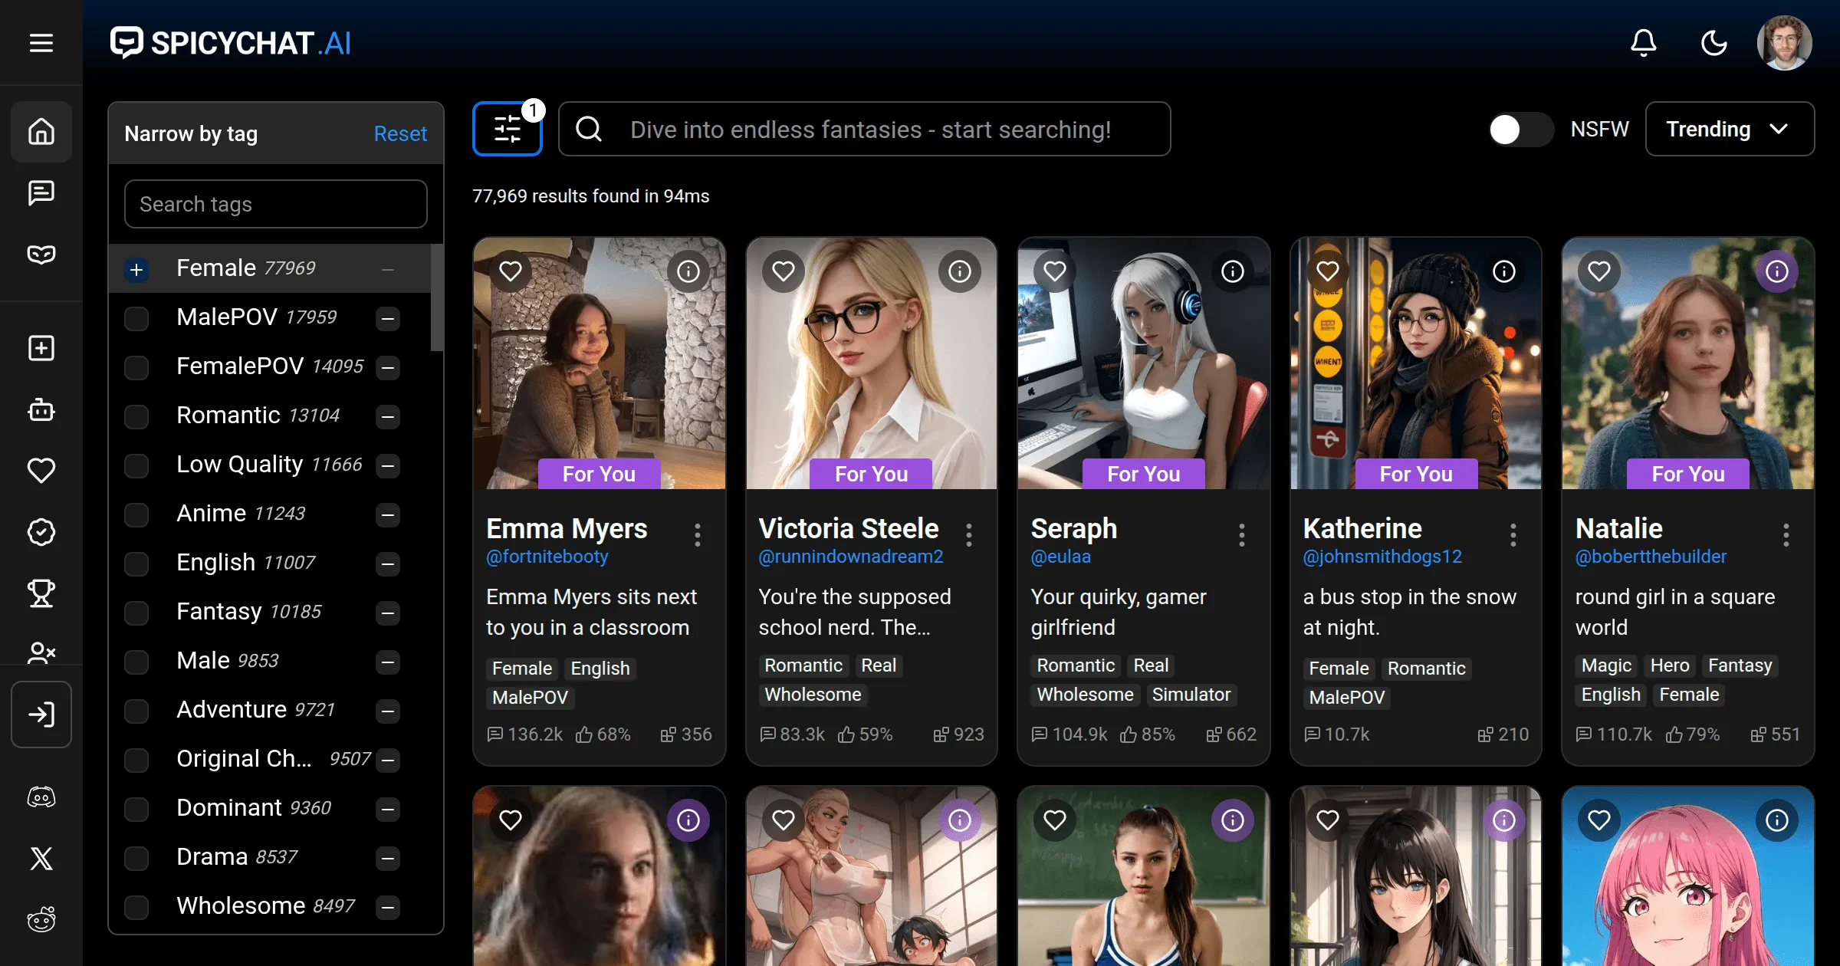
Task: Check the Anime tag checkbox
Action: [137, 515]
